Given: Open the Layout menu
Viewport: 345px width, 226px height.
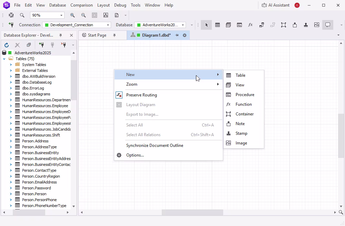Looking at the screenshot, I should click(103, 5).
